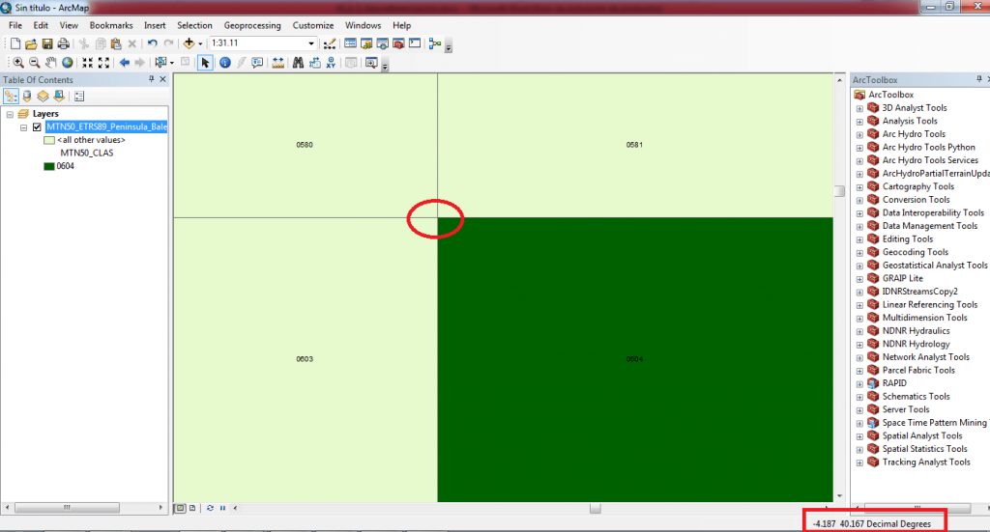Click the Add Data button
Image resolution: width=990 pixels, height=532 pixels.
point(189,43)
